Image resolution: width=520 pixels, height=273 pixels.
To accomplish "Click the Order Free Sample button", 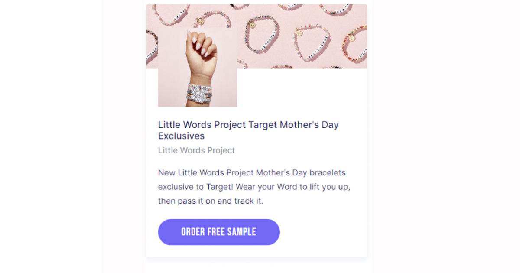I will pos(219,232).
